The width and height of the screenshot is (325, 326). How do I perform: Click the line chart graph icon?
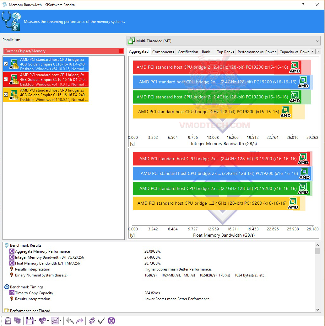pyautogui.click(x=55, y=321)
